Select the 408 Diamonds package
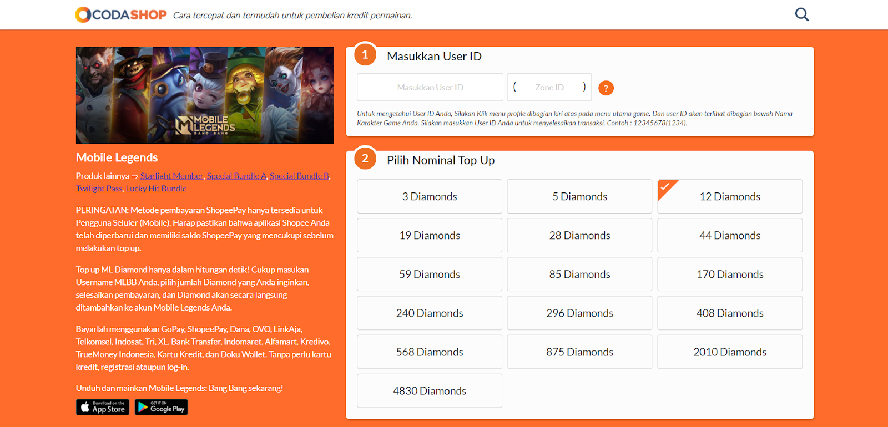 tap(730, 313)
